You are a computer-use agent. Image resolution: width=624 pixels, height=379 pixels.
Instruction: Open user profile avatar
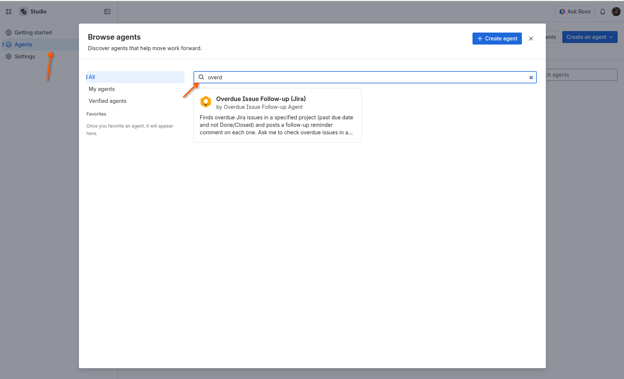click(x=616, y=12)
